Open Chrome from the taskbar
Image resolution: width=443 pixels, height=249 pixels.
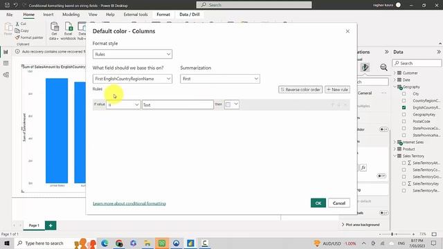(119, 243)
